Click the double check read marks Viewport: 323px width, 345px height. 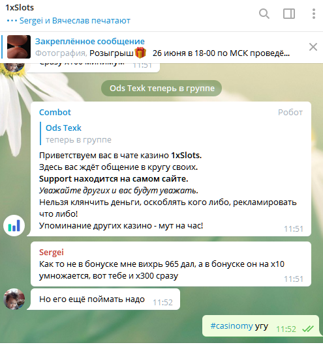[308, 329]
